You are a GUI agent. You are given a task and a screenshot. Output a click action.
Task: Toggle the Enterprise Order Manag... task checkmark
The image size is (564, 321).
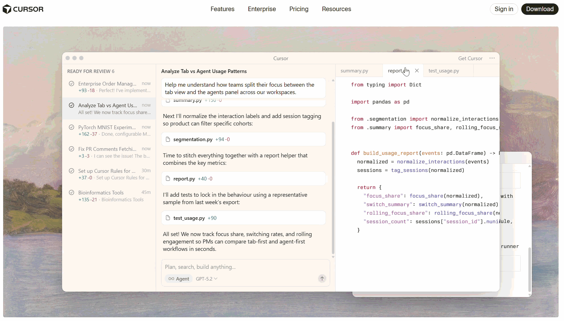click(x=71, y=84)
